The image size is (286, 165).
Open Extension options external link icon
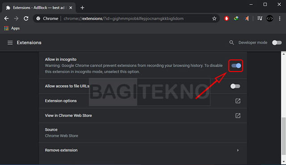[x=238, y=101]
